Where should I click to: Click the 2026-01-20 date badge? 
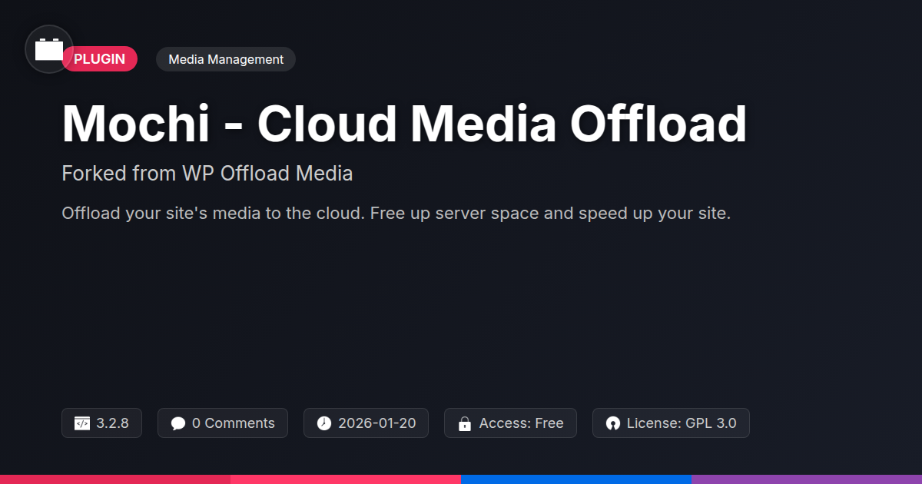(366, 423)
